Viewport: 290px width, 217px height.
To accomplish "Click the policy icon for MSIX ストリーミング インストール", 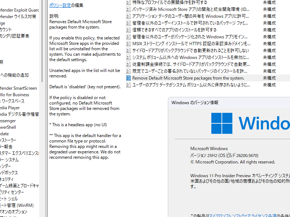I will point(128,44).
